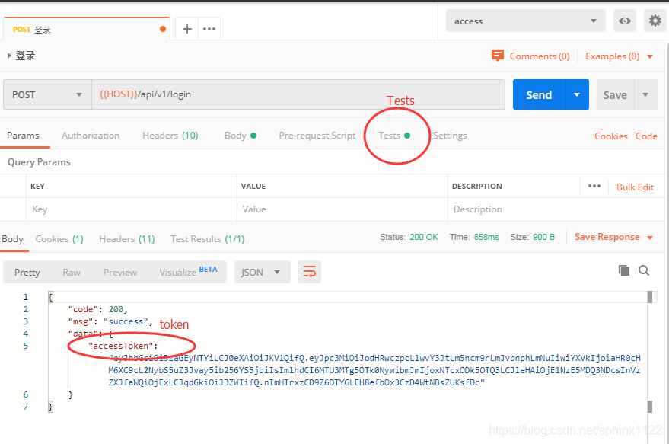Click the 200 OK status value
The image size is (669, 444).
(x=424, y=237)
